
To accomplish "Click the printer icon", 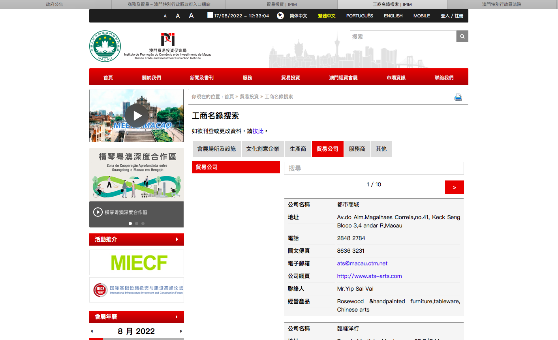I will (x=458, y=98).
